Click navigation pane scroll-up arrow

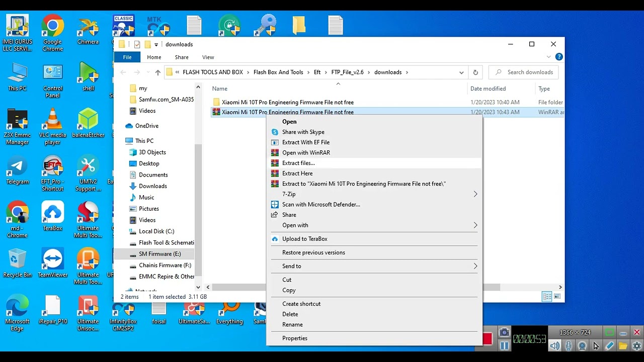point(198,87)
